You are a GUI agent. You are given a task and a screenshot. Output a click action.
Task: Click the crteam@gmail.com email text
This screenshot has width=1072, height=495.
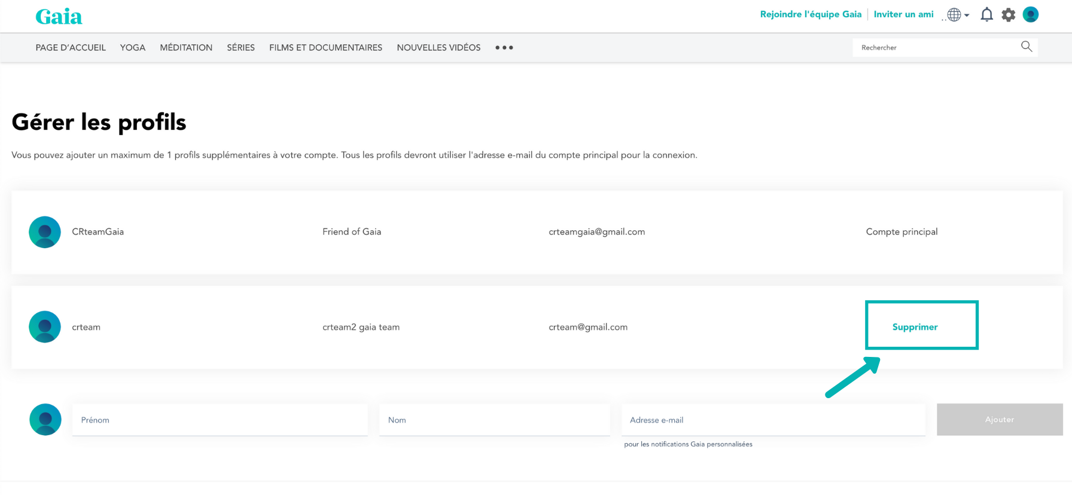(x=588, y=327)
